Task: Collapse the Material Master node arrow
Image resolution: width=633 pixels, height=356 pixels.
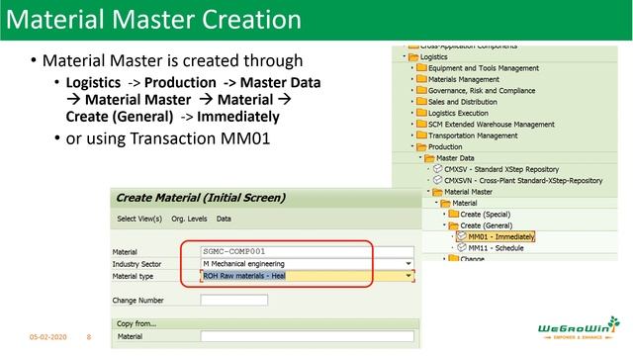Action: (x=428, y=191)
